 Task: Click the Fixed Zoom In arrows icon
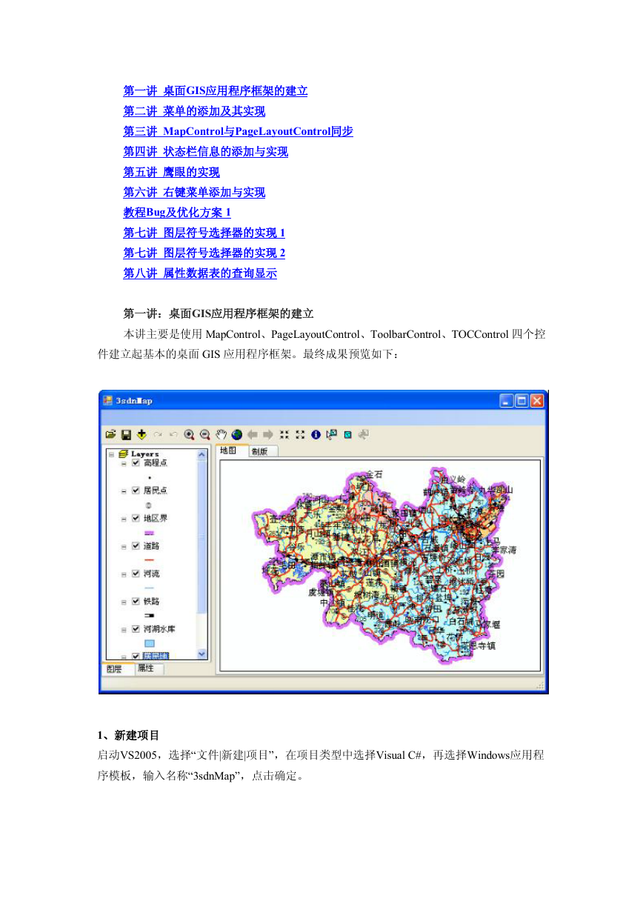284,435
